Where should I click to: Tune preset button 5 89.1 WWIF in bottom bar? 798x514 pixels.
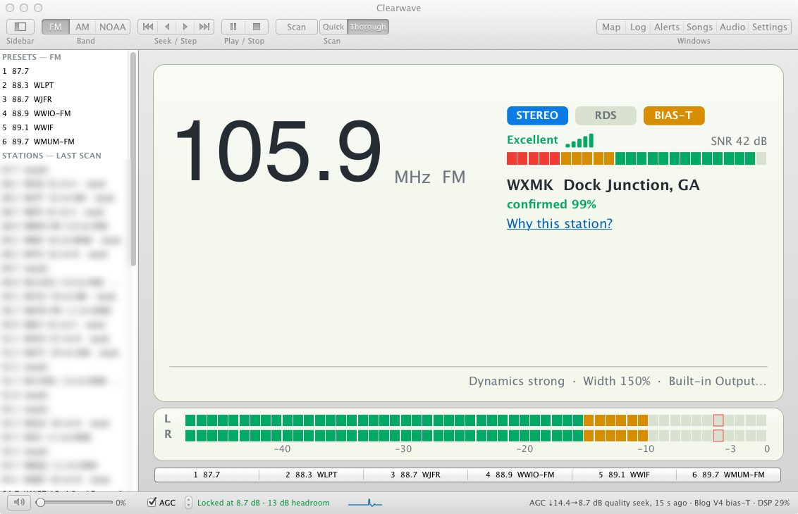click(624, 475)
